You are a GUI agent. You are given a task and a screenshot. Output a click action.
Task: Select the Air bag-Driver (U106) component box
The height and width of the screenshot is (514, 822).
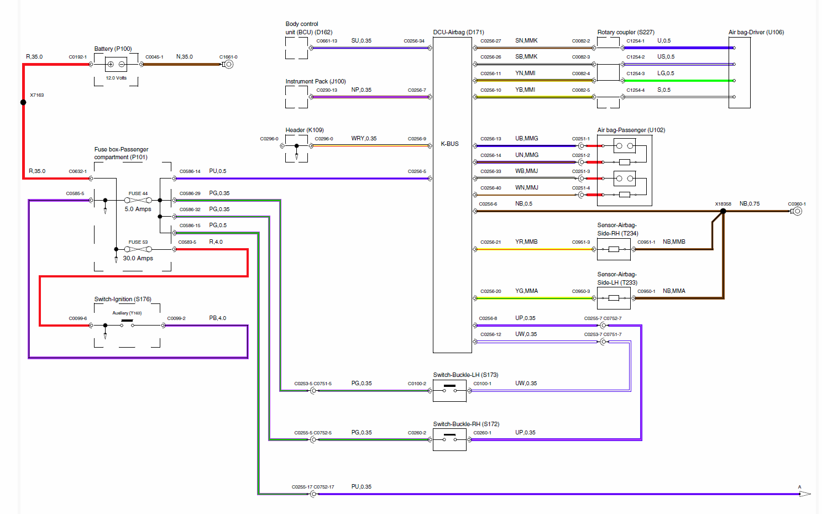pyautogui.click(x=740, y=72)
